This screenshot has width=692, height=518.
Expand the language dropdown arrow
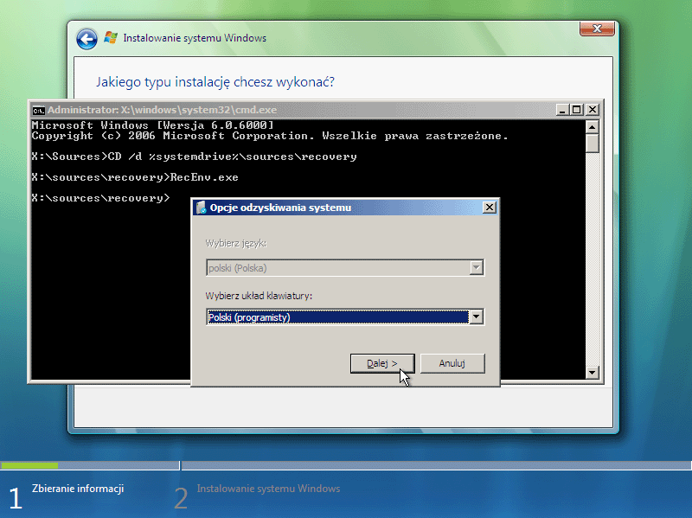coord(477,268)
